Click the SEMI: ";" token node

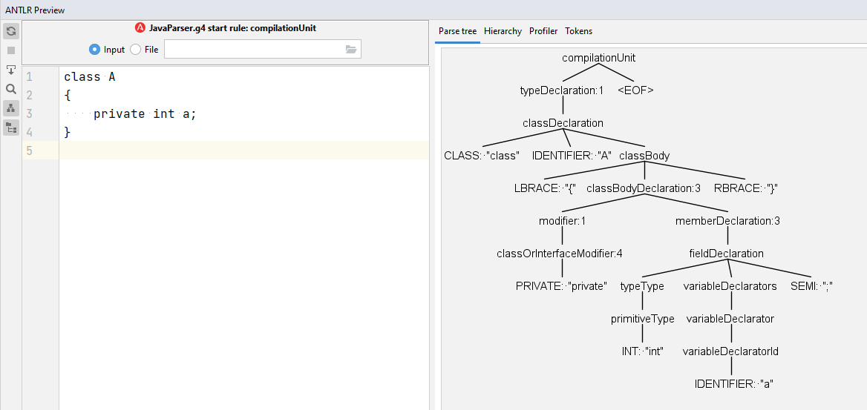tap(811, 286)
